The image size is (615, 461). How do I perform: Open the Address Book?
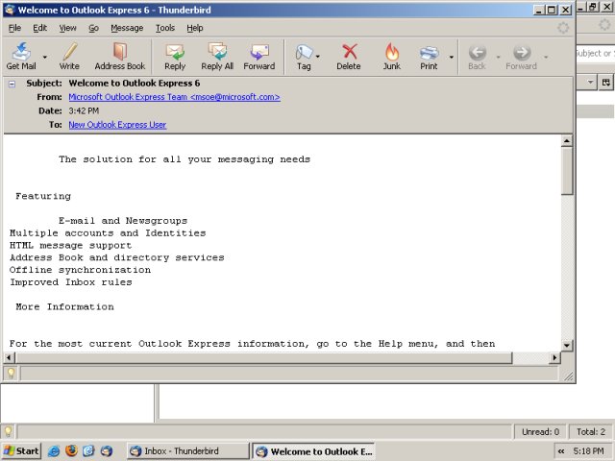119,56
